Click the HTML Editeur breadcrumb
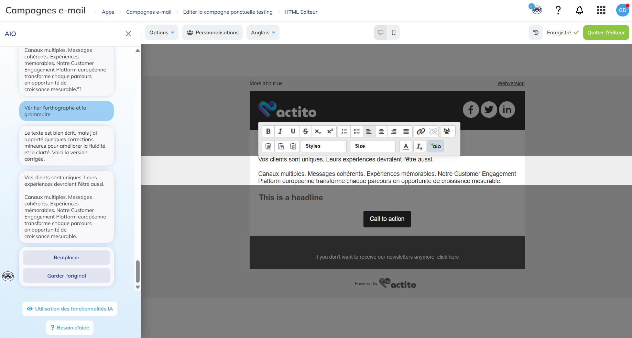The image size is (632, 338). (301, 12)
